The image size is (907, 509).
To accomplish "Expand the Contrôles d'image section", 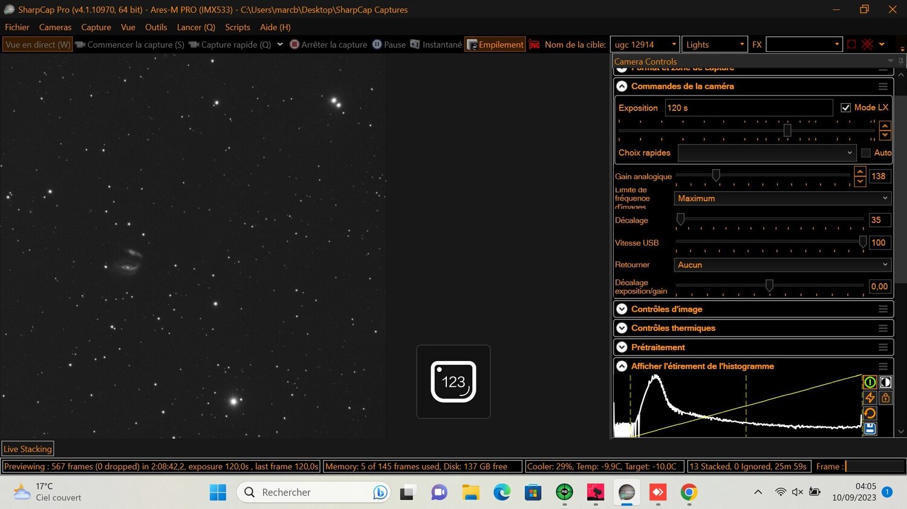I will 622,309.
